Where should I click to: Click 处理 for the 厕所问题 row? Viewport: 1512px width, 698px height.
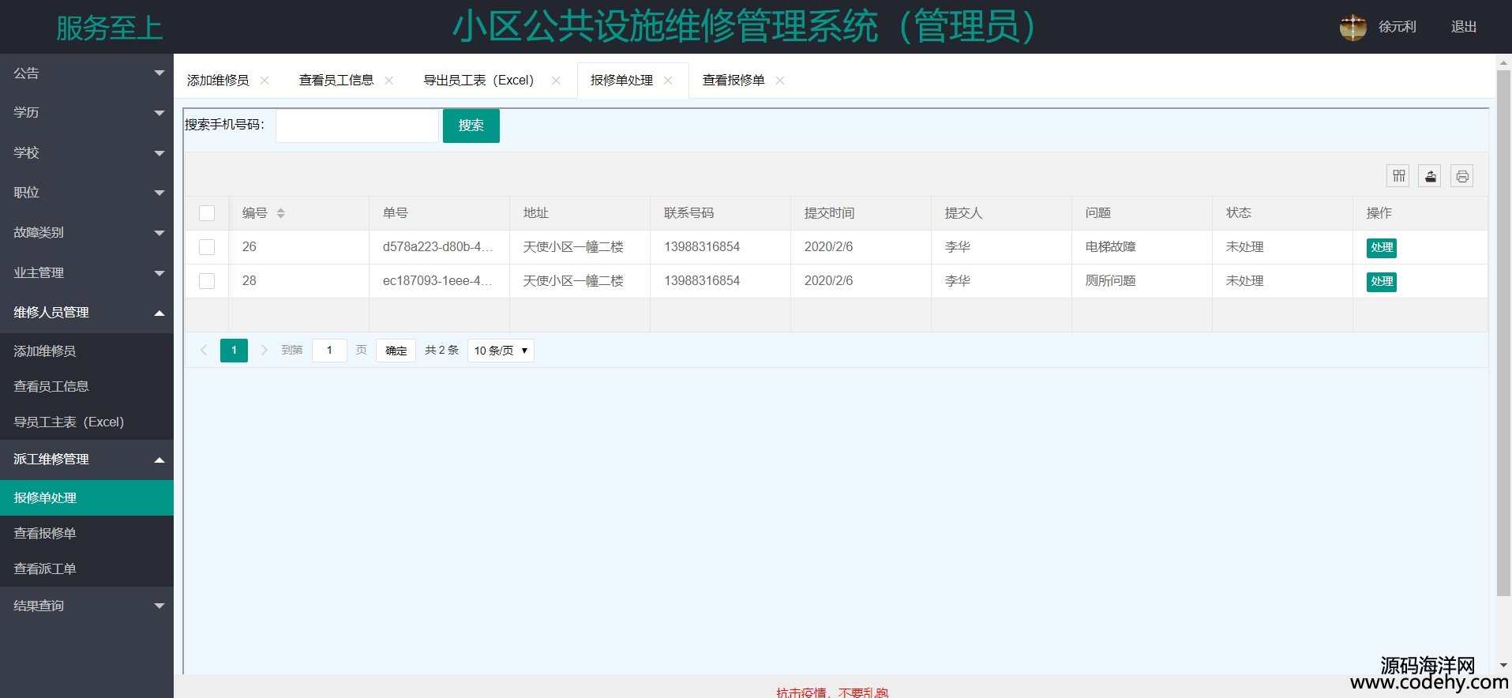pyautogui.click(x=1382, y=282)
